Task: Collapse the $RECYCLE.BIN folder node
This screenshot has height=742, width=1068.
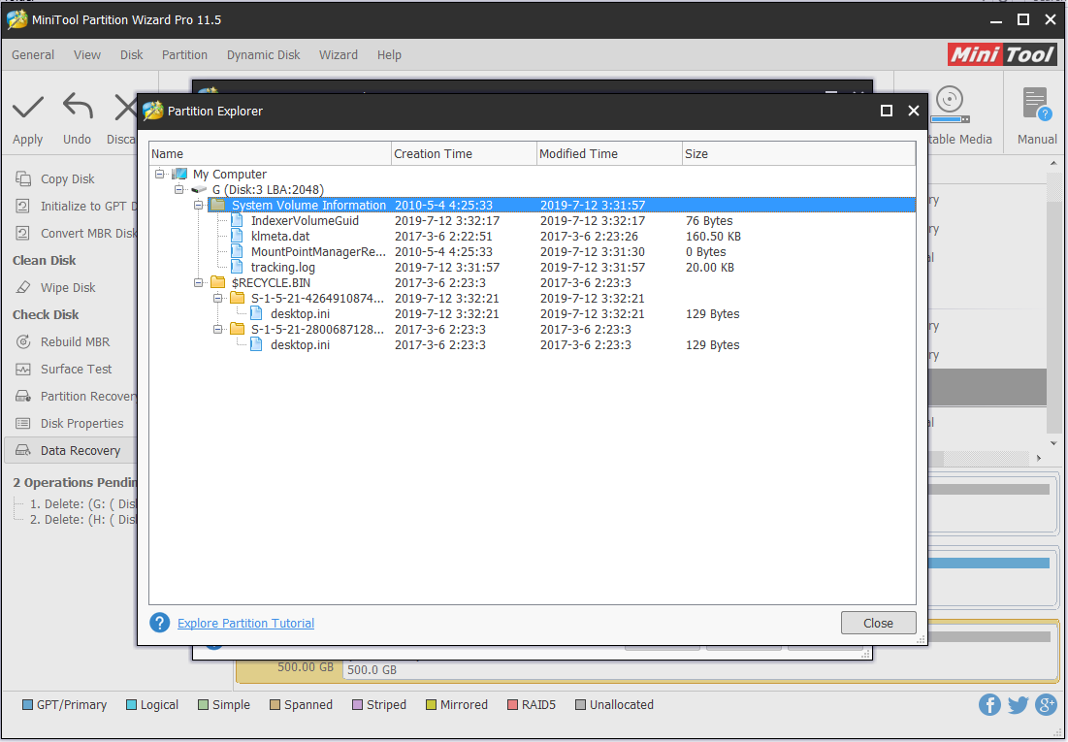Action: tap(198, 283)
